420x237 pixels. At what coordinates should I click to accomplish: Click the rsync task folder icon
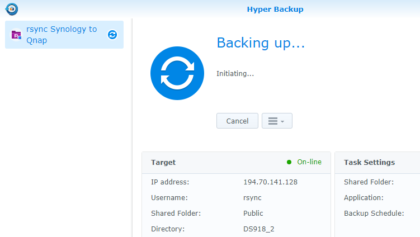point(16,35)
